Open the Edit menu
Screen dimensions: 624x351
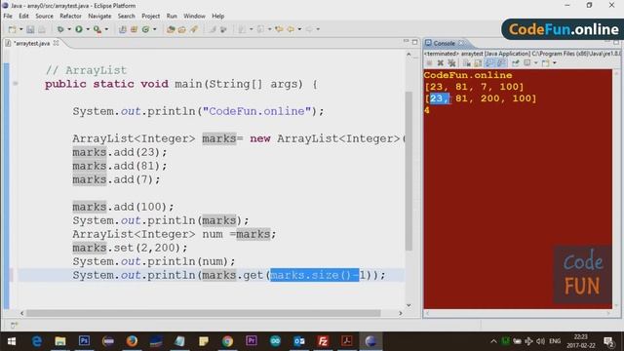[23, 16]
